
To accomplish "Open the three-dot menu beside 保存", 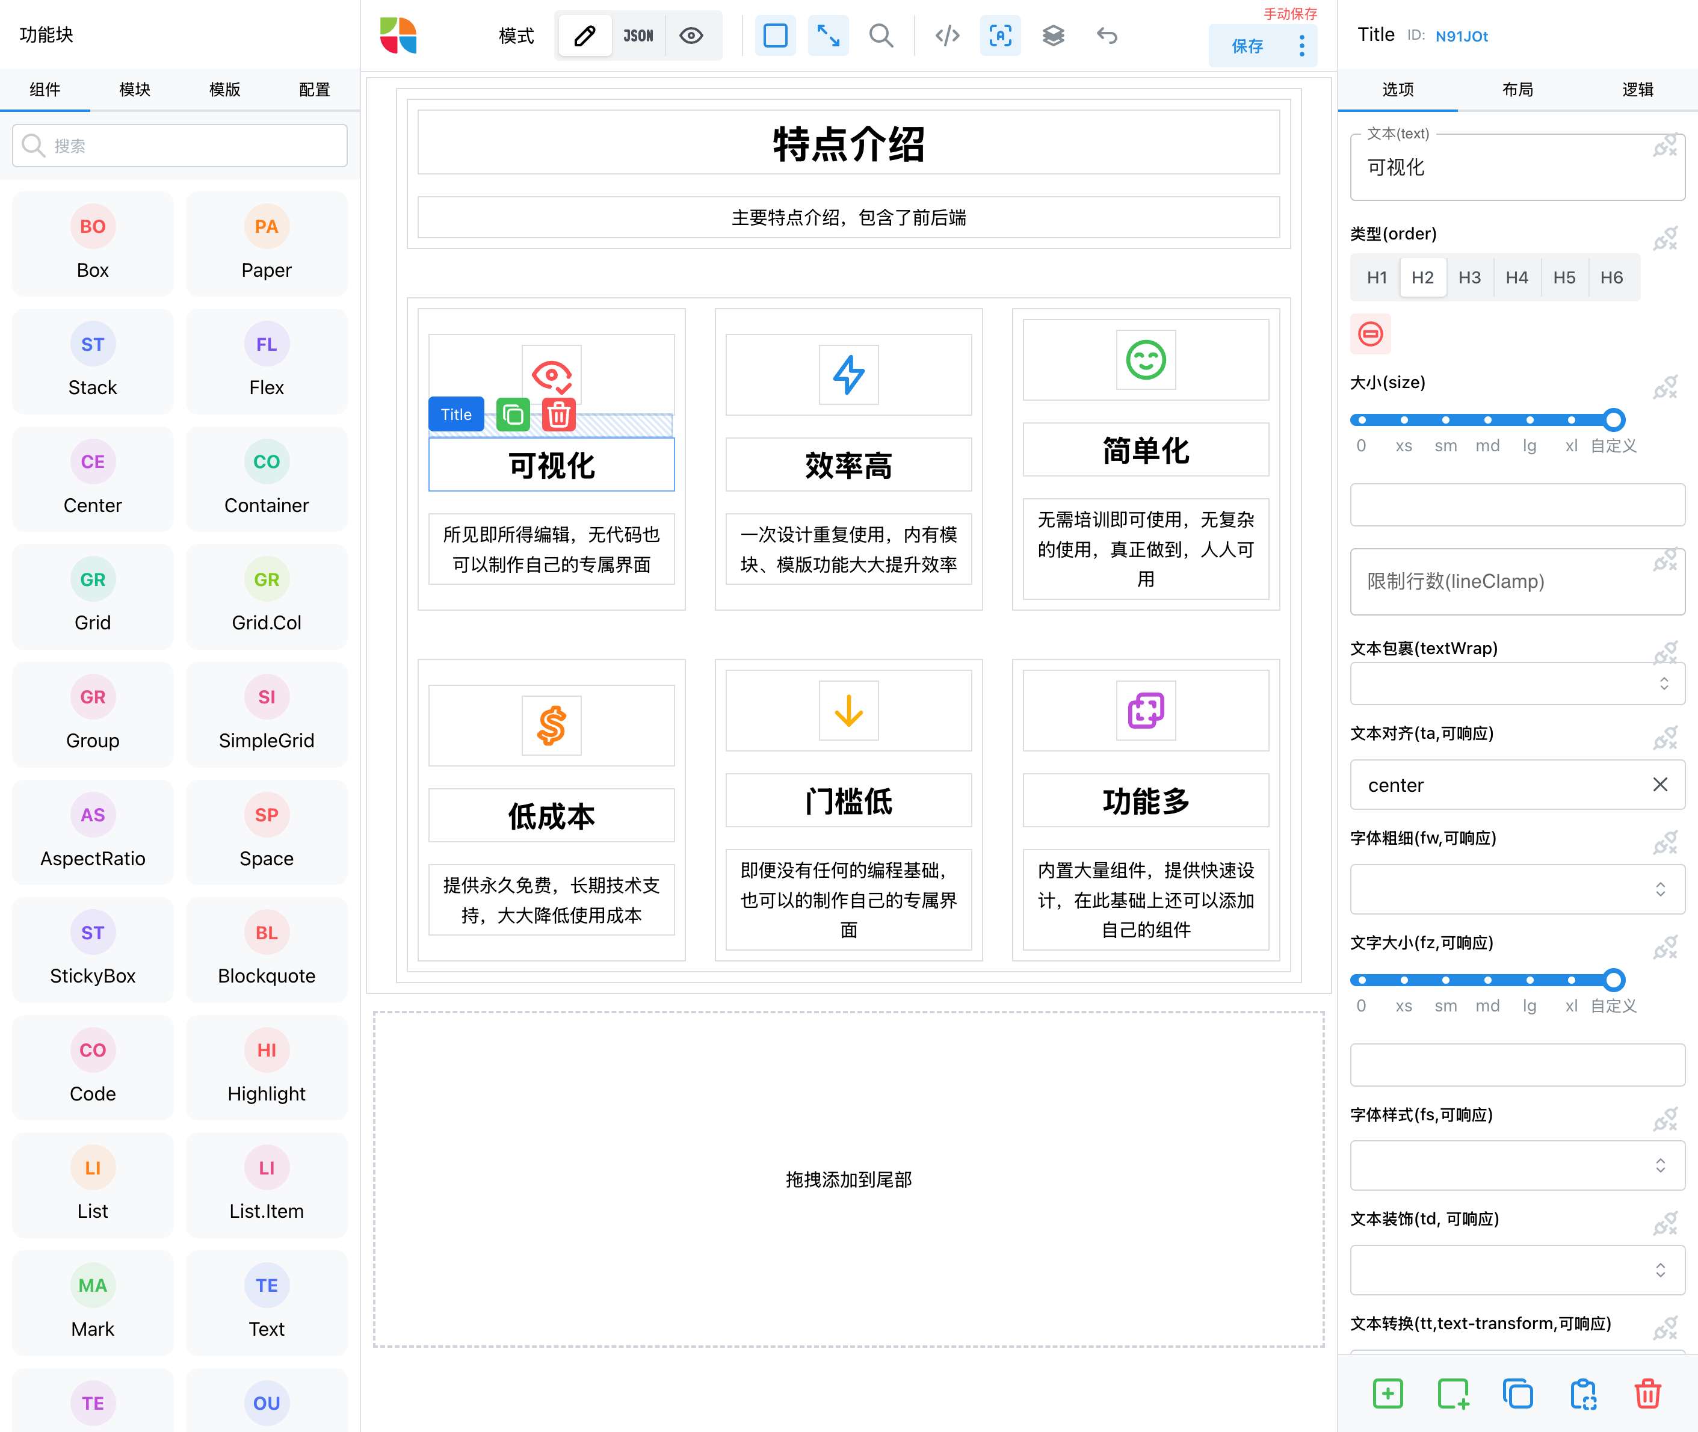I will point(1302,46).
